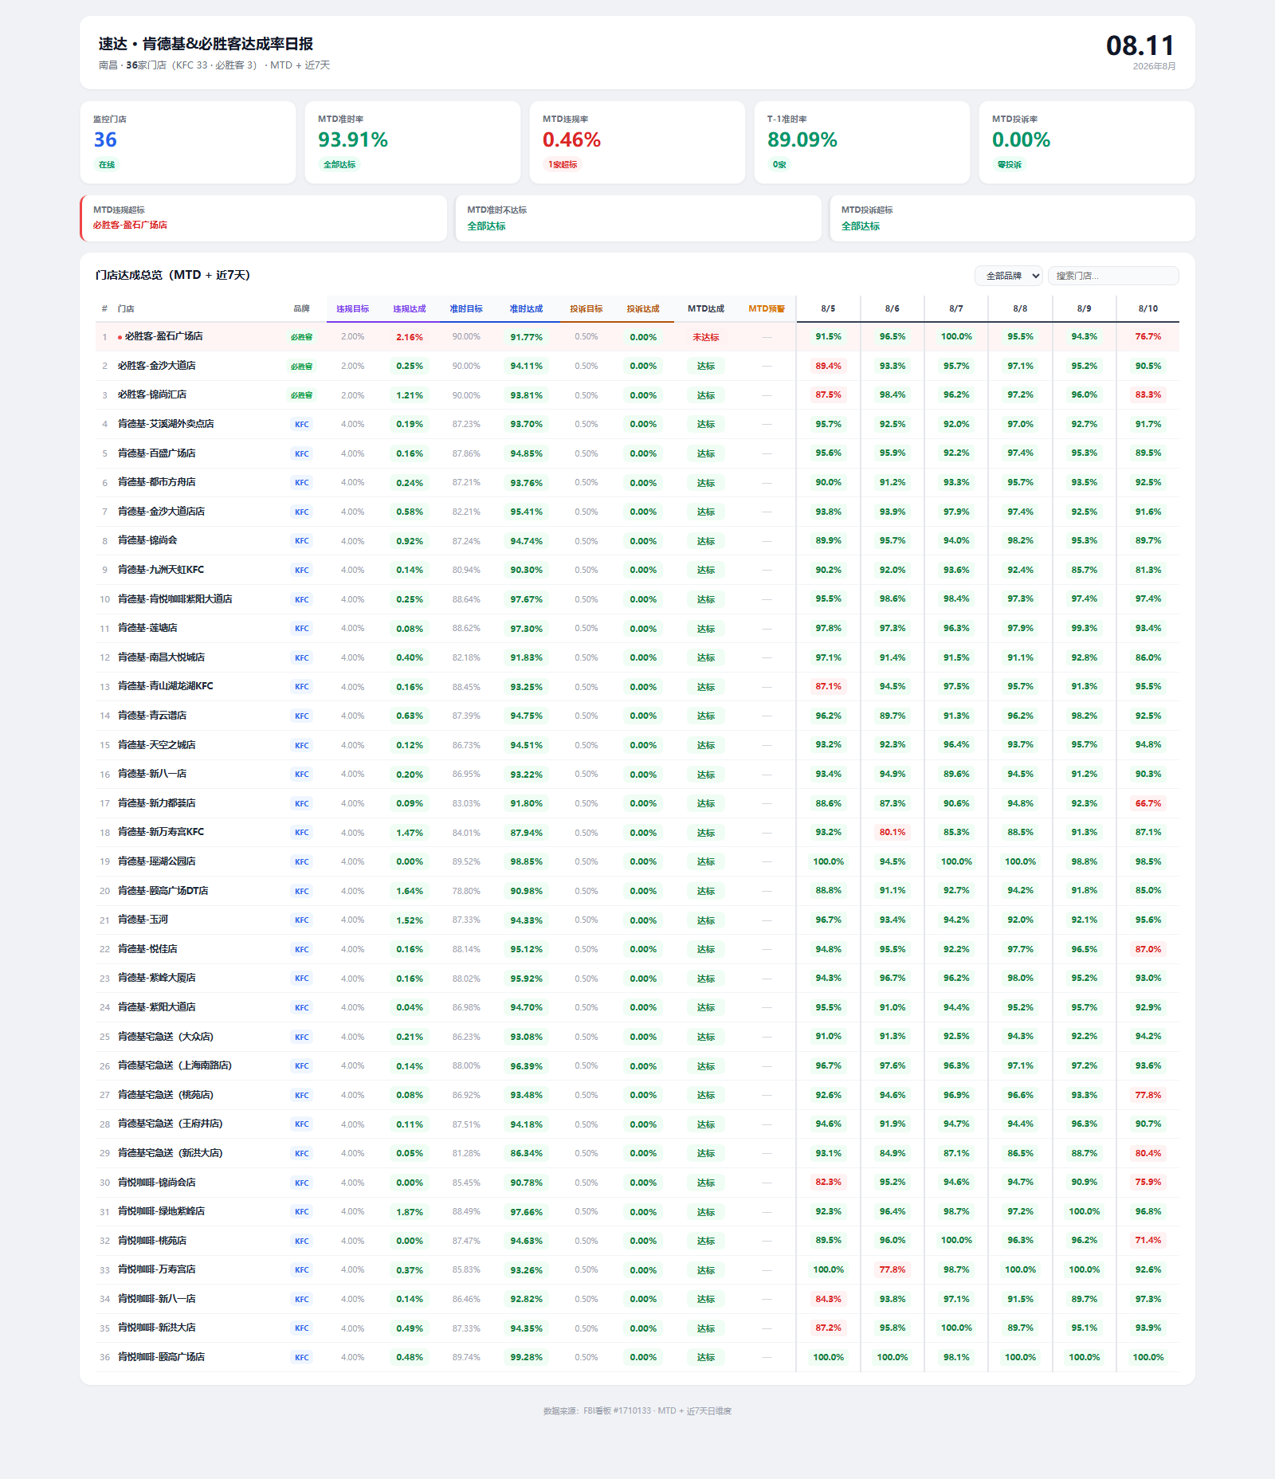This screenshot has width=1275, height=1479.
Task: Sort by the 违规达成 column header
Action: pos(410,309)
